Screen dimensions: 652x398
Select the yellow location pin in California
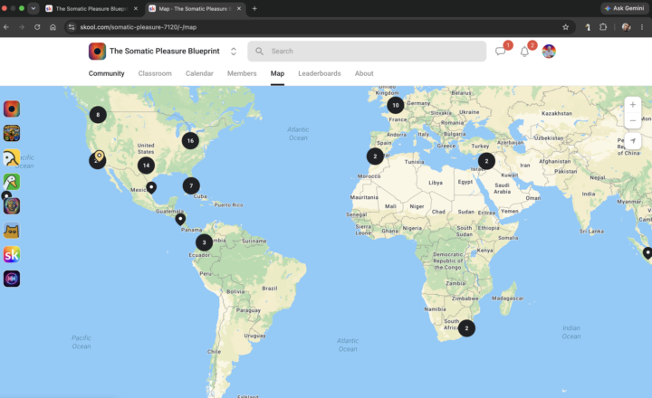click(99, 156)
